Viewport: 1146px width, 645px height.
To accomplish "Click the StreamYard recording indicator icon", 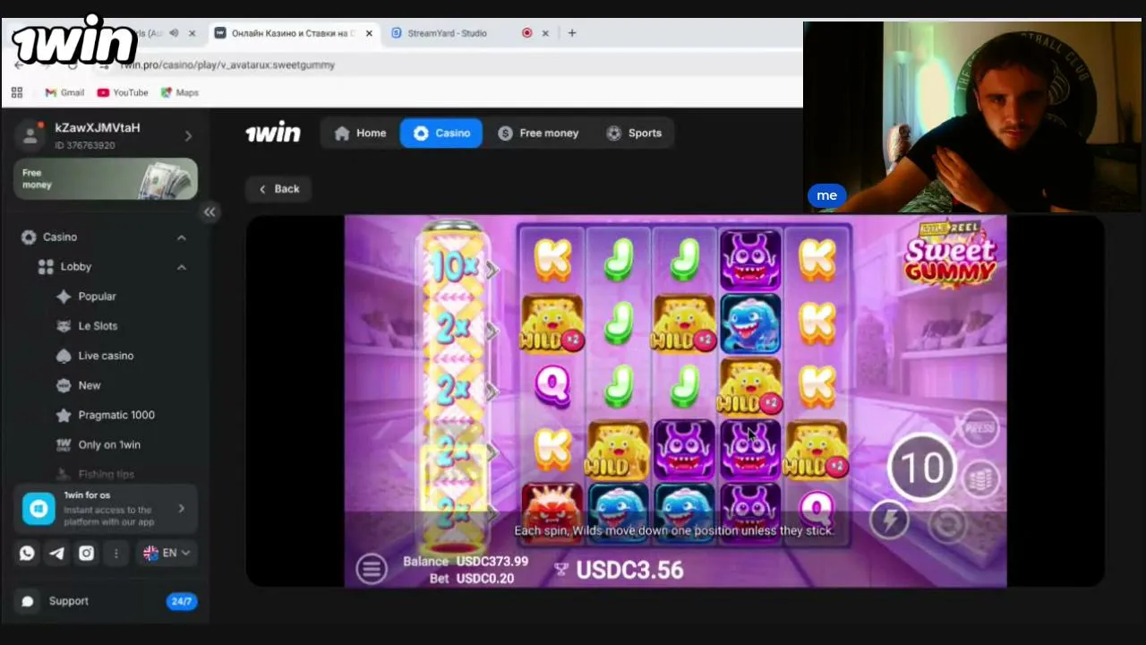I will (526, 33).
